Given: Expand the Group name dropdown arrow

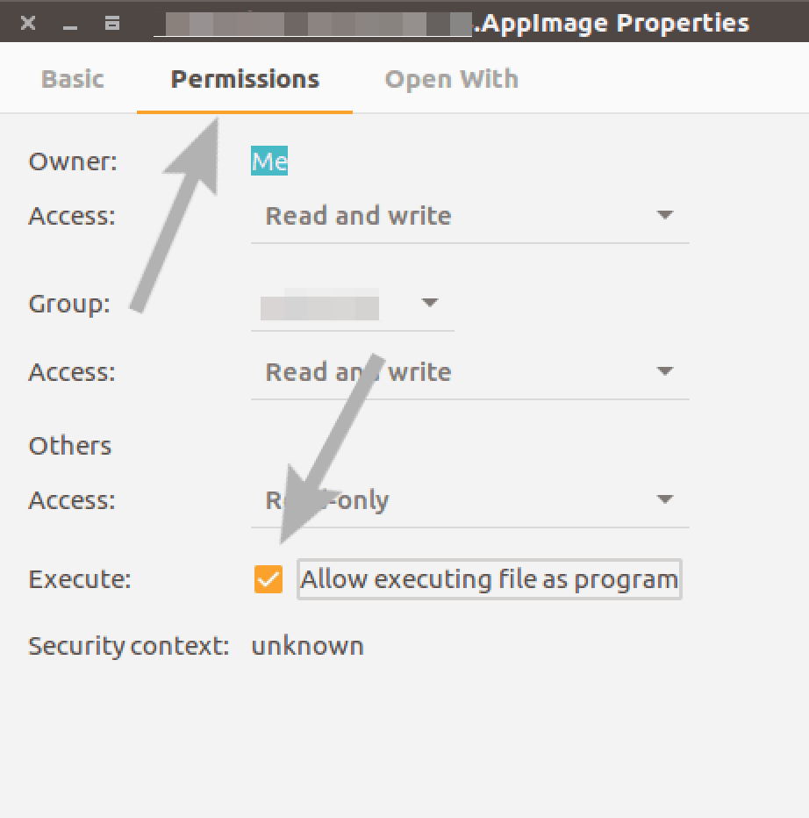Looking at the screenshot, I should [429, 302].
